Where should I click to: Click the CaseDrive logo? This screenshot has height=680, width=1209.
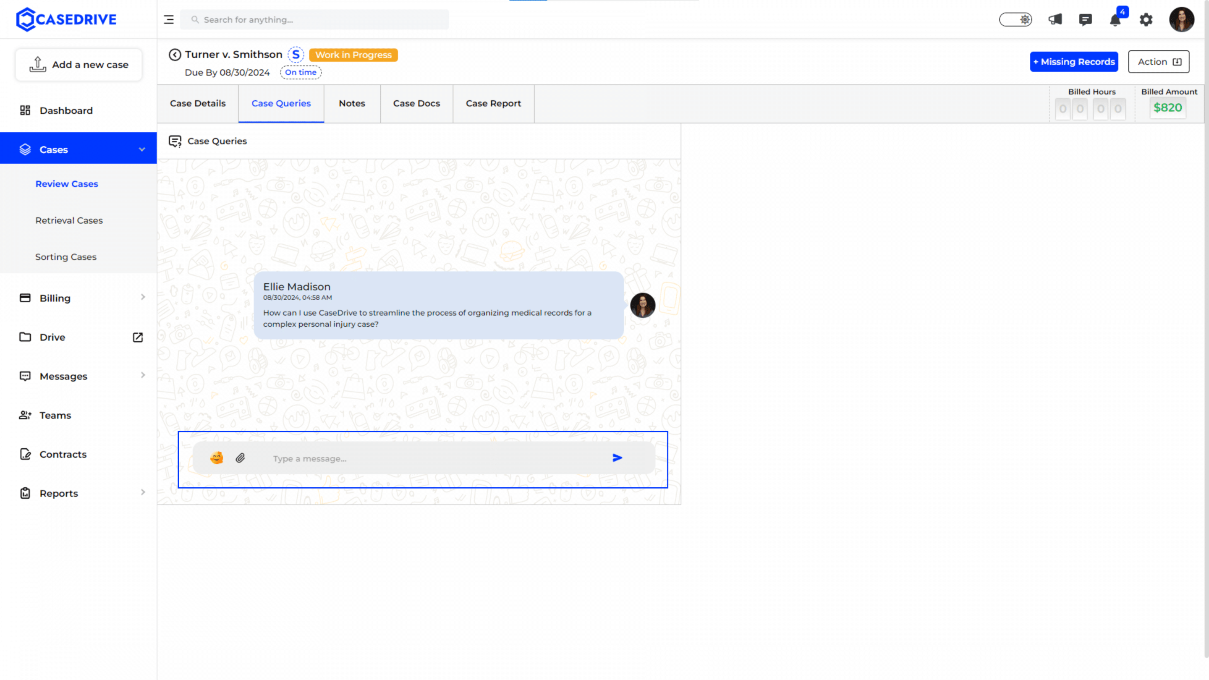(x=66, y=19)
